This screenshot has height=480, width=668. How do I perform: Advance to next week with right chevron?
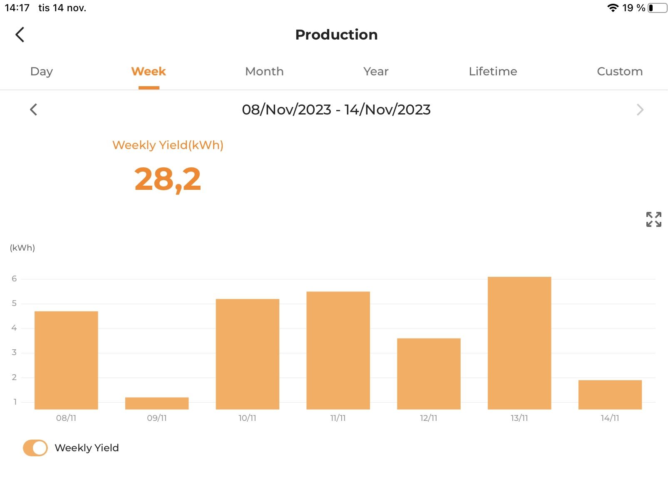tap(640, 109)
